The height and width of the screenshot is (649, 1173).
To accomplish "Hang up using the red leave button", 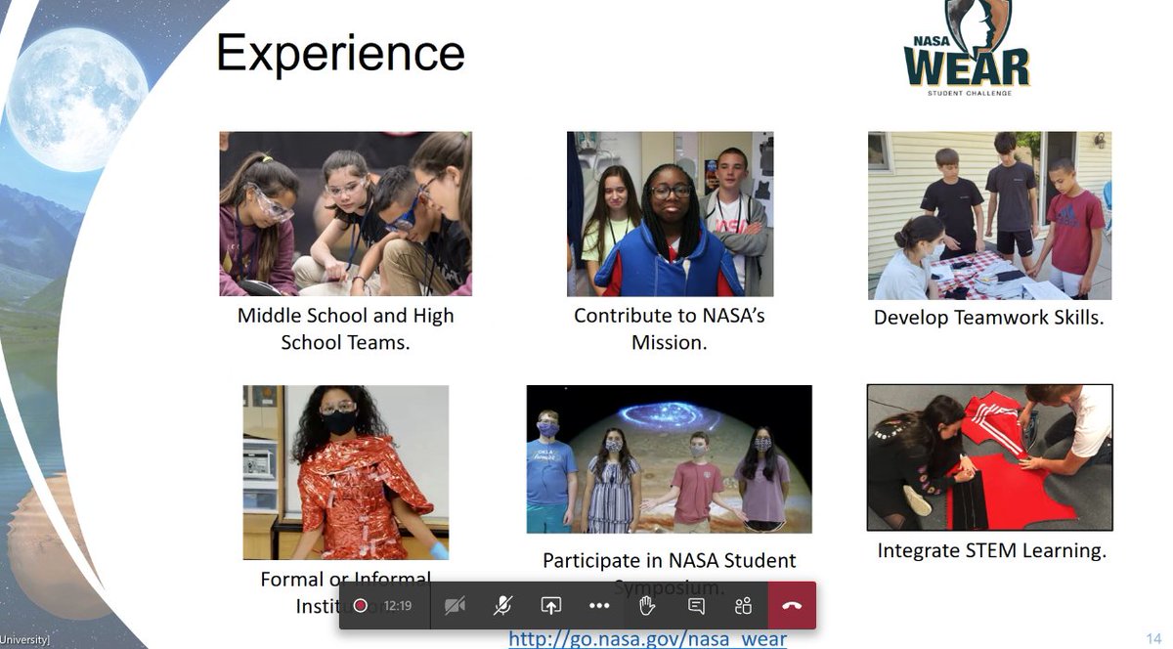I will click(792, 606).
